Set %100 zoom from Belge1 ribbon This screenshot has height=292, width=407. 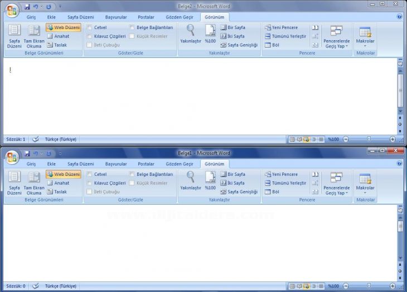pyautogui.click(x=210, y=180)
